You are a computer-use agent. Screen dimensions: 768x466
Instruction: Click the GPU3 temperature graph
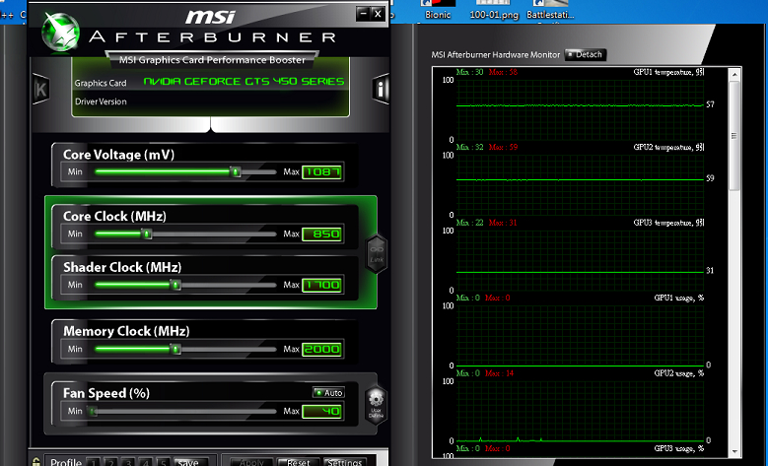click(580, 260)
